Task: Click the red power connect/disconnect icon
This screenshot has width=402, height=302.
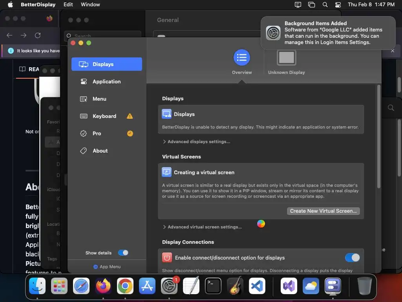Action: [x=167, y=258]
